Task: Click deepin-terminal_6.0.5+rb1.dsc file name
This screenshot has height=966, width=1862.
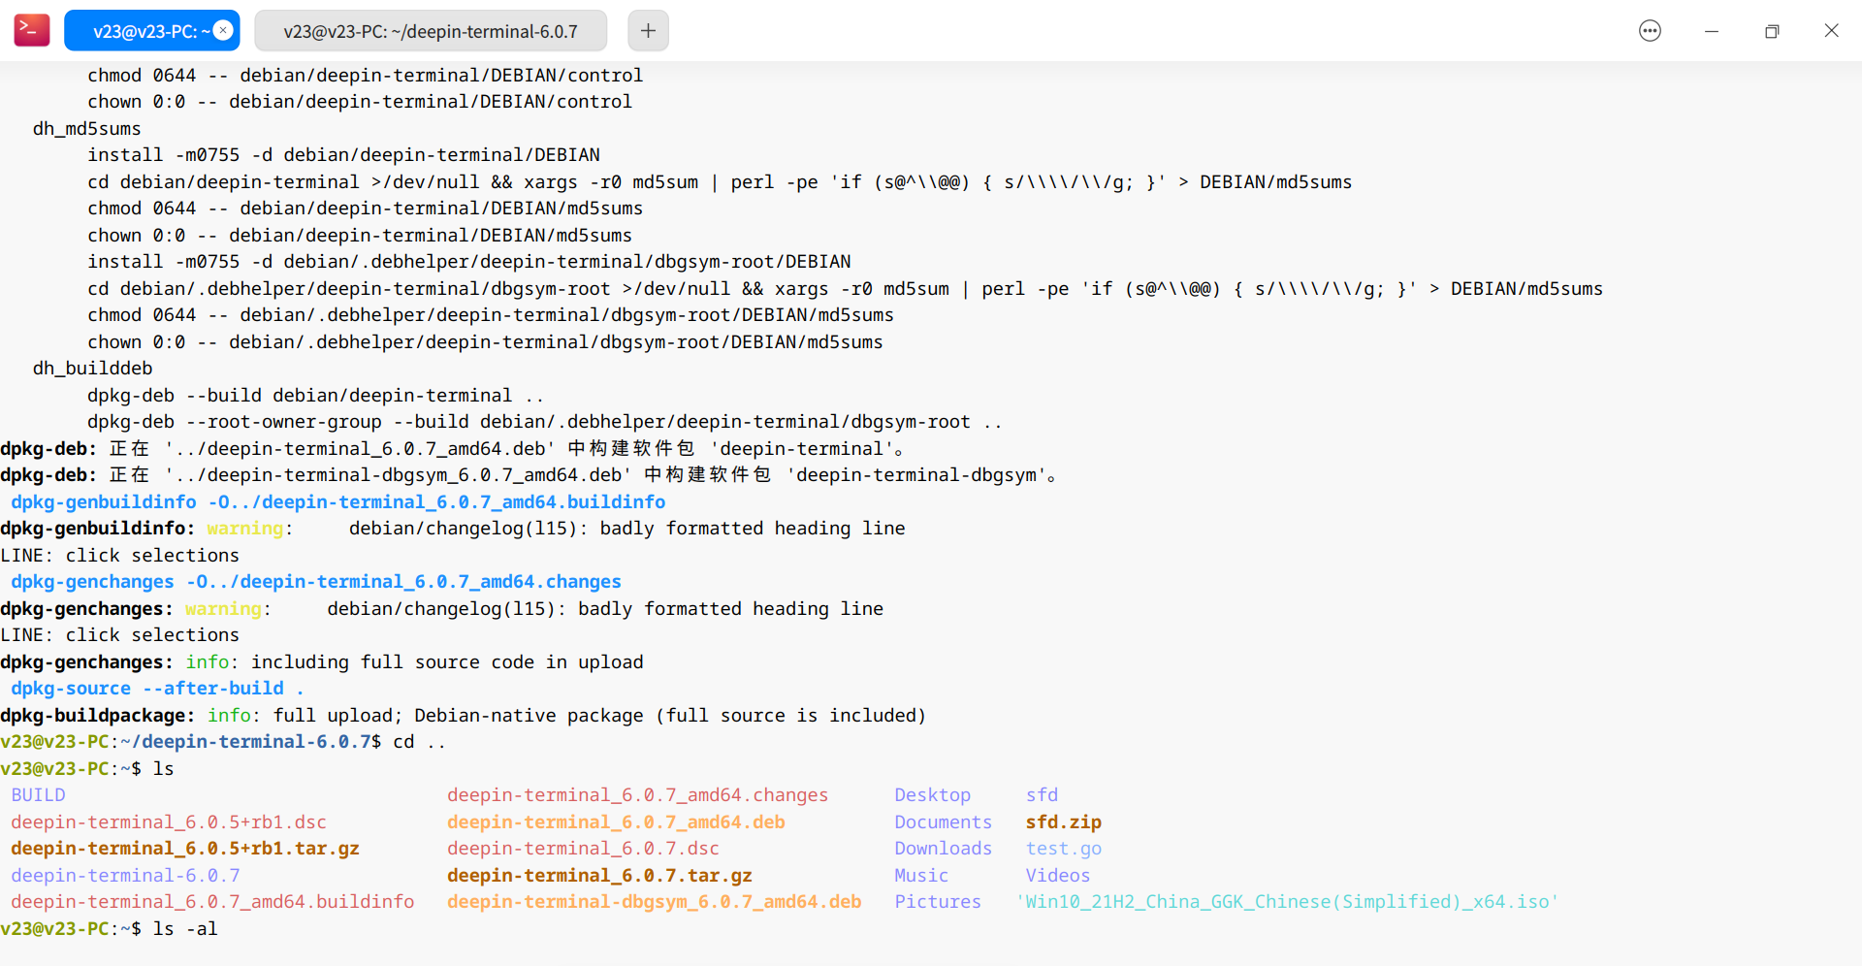Action: click(x=169, y=822)
